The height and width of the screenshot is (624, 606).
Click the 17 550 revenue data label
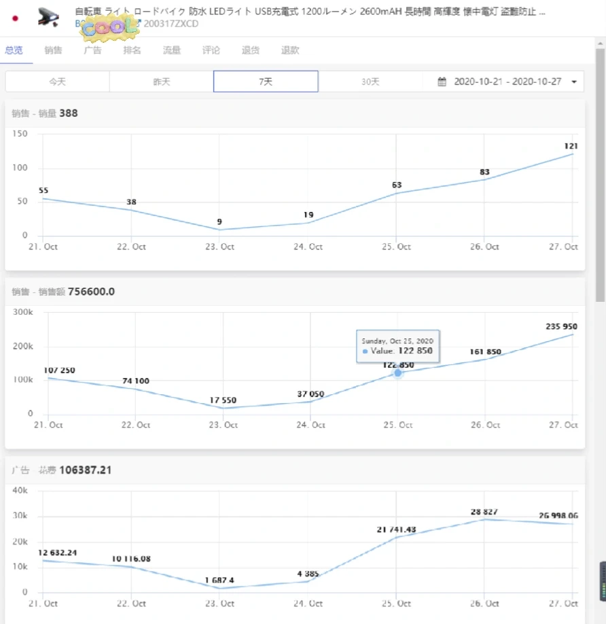[x=223, y=400]
